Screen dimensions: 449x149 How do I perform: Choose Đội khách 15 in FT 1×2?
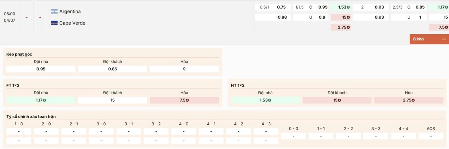(113, 100)
